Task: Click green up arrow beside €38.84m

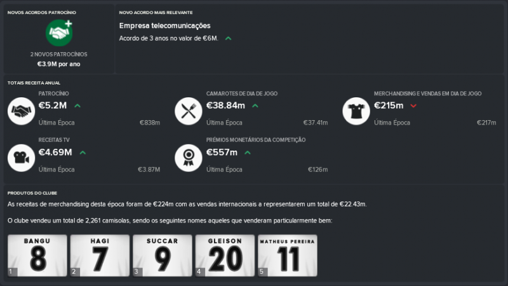Action: click(255, 106)
